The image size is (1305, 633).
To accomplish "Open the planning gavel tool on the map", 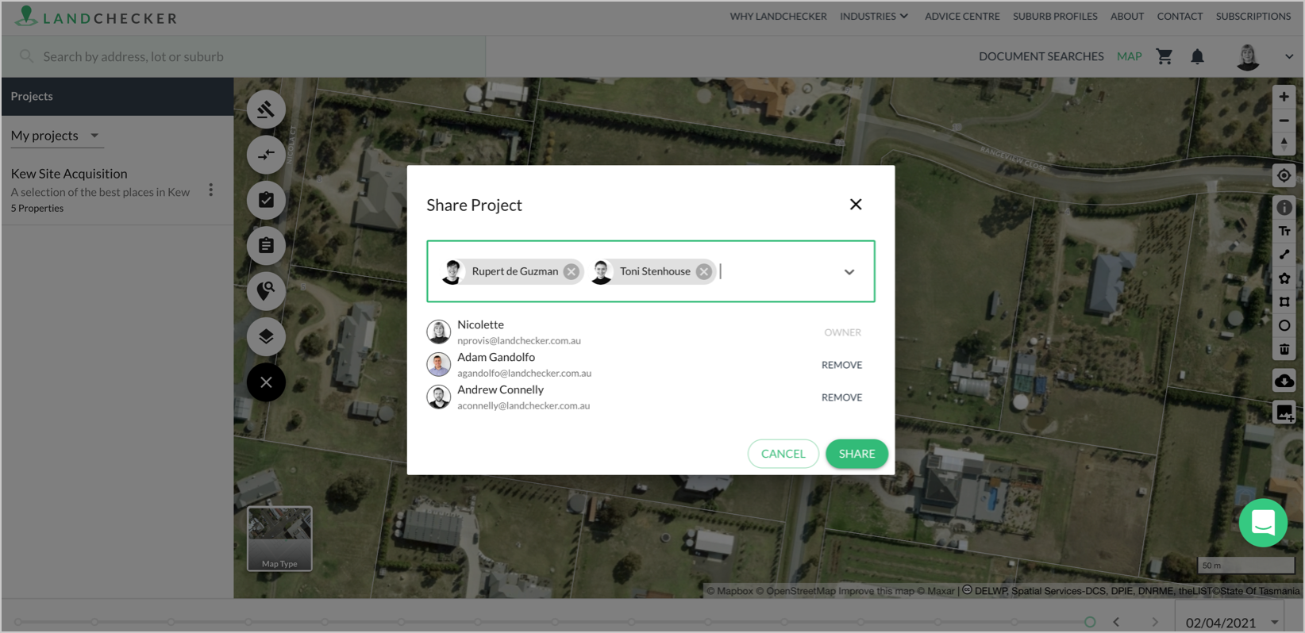I will coord(266,109).
